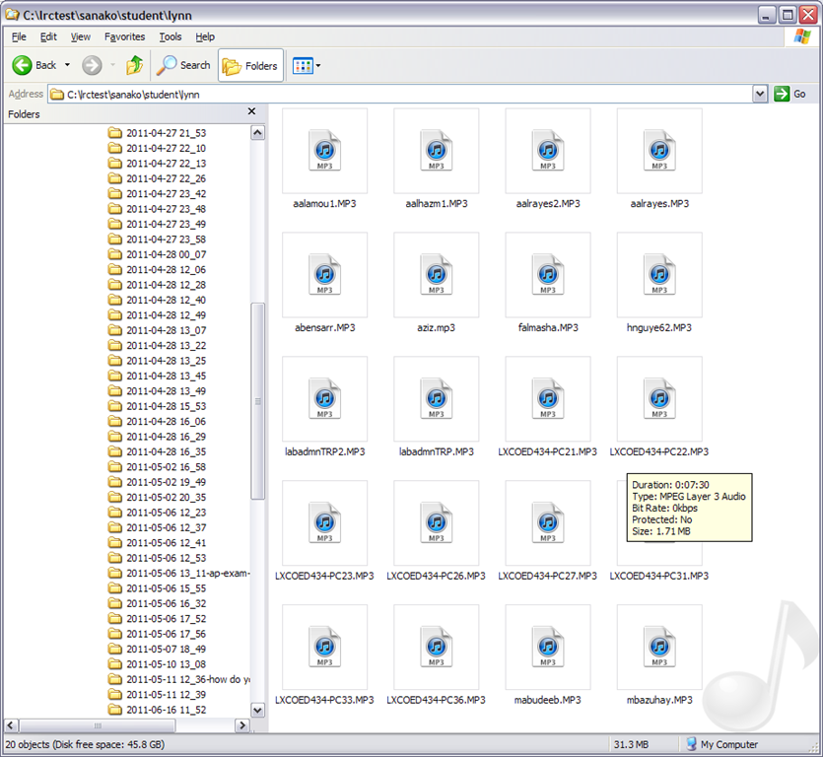This screenshot has height=757, width=823.
Task: Open the Tools menu
Action: coord(171,36)
